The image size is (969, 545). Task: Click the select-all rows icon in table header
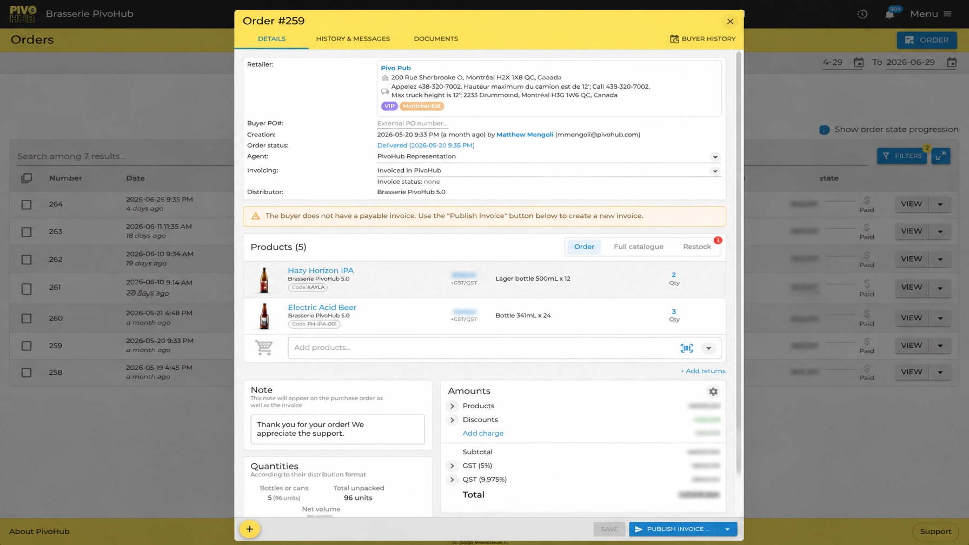coord(26,178)
